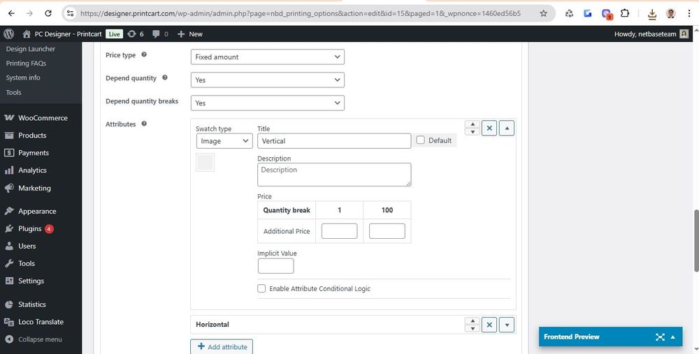The image size is (699, 354).
Task: Expand the Horizontal attribute panel
Action: click(507, 325)
